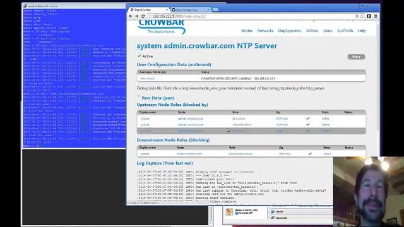Close the OpenCrowbar browser tab
The height and width of the screenshot is (227, 404).
click(167, 9)
